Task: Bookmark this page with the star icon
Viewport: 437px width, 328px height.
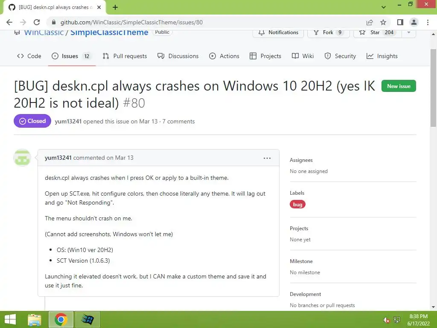Action: click(x=383, y=22)
